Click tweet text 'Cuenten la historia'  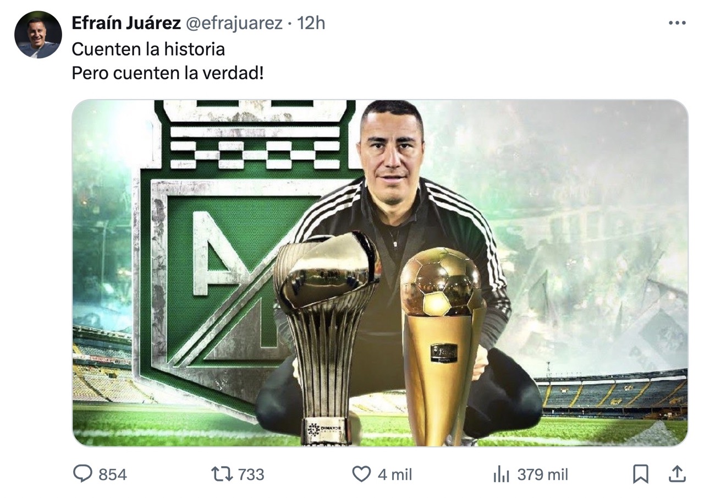pos(148,49)
